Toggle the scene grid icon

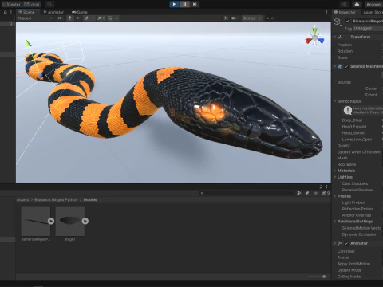click(x=110, y=18)
